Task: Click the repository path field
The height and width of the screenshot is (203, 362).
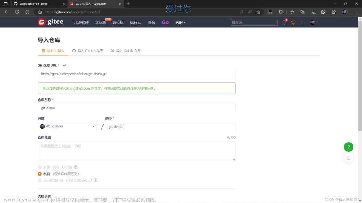Action: pos(171,126)
